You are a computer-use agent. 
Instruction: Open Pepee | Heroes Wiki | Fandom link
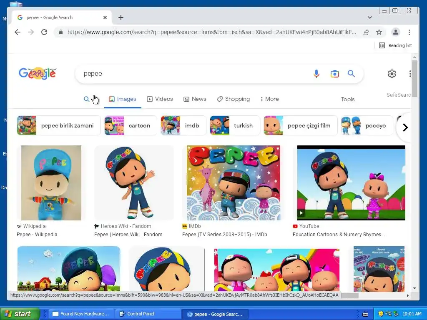coord(128,235)
